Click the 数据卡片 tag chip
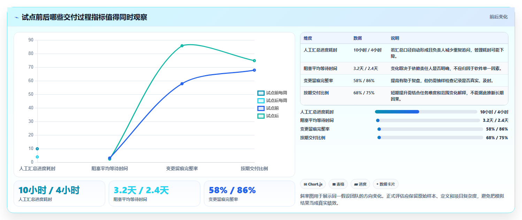Screen dimensions: 522x220 (x=386, y=184)
